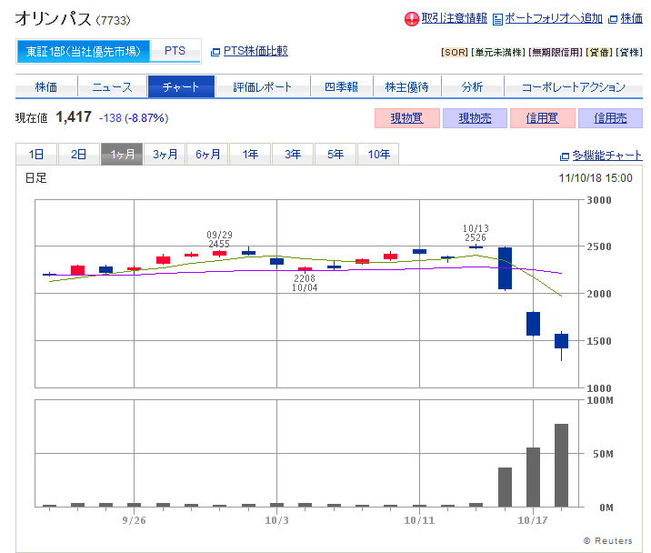Screen dimensions: 651x553
Task: Switch to 株価 tab in navigation bar
Action: [46, 86]
